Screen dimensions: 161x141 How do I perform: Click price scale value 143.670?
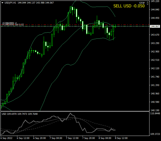(155, 35)
